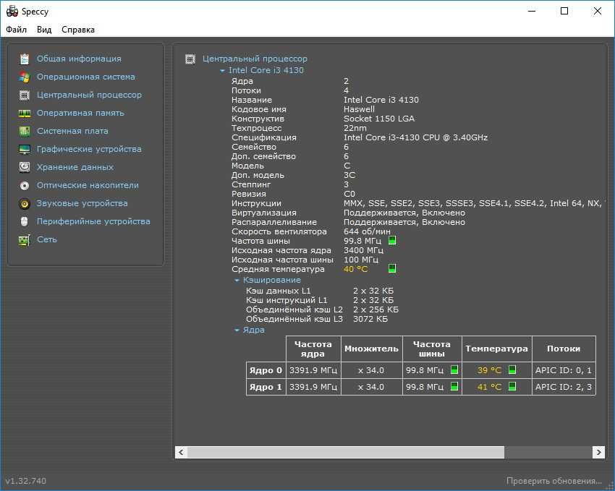Go to Системная плата section
This screenshot has width=615, height=491.
pos(72,131)
